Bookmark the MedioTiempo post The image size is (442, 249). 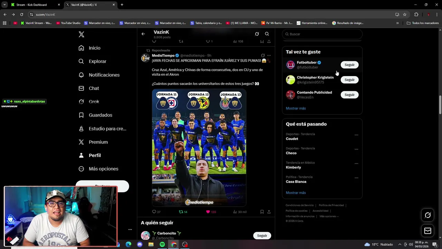pyautogui.click(x=262, y=212)
